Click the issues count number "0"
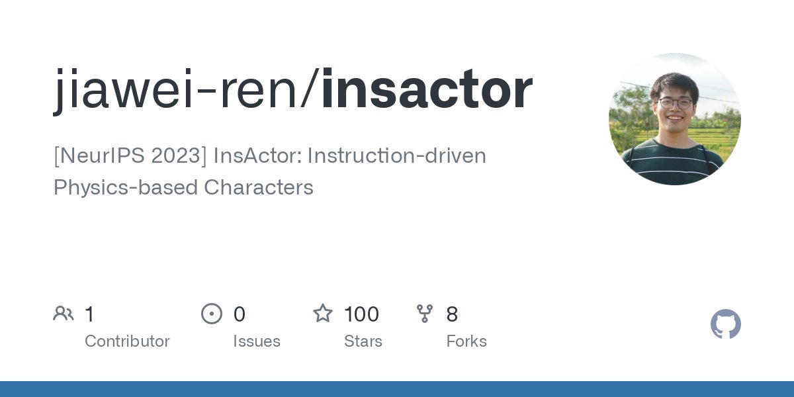The image size is (794, 397). click(240, 314)
